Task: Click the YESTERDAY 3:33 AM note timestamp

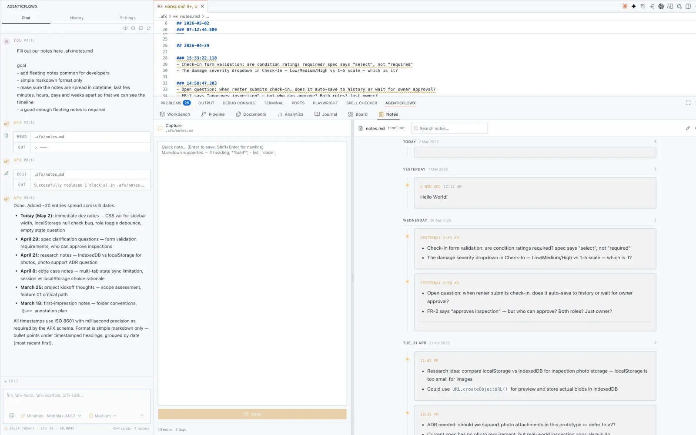Action: coord(439,238)
